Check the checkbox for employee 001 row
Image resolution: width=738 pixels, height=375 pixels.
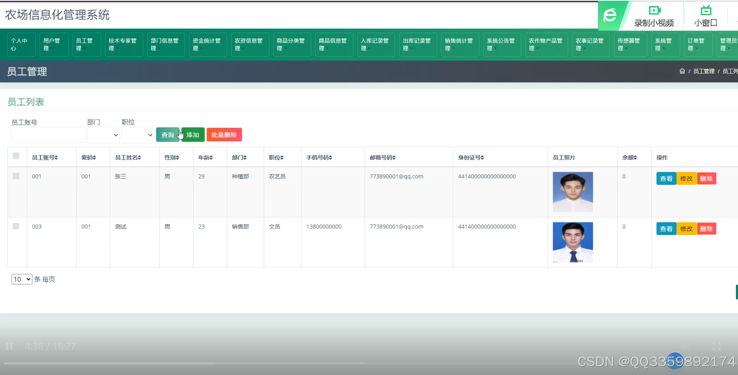click(16, 176)
